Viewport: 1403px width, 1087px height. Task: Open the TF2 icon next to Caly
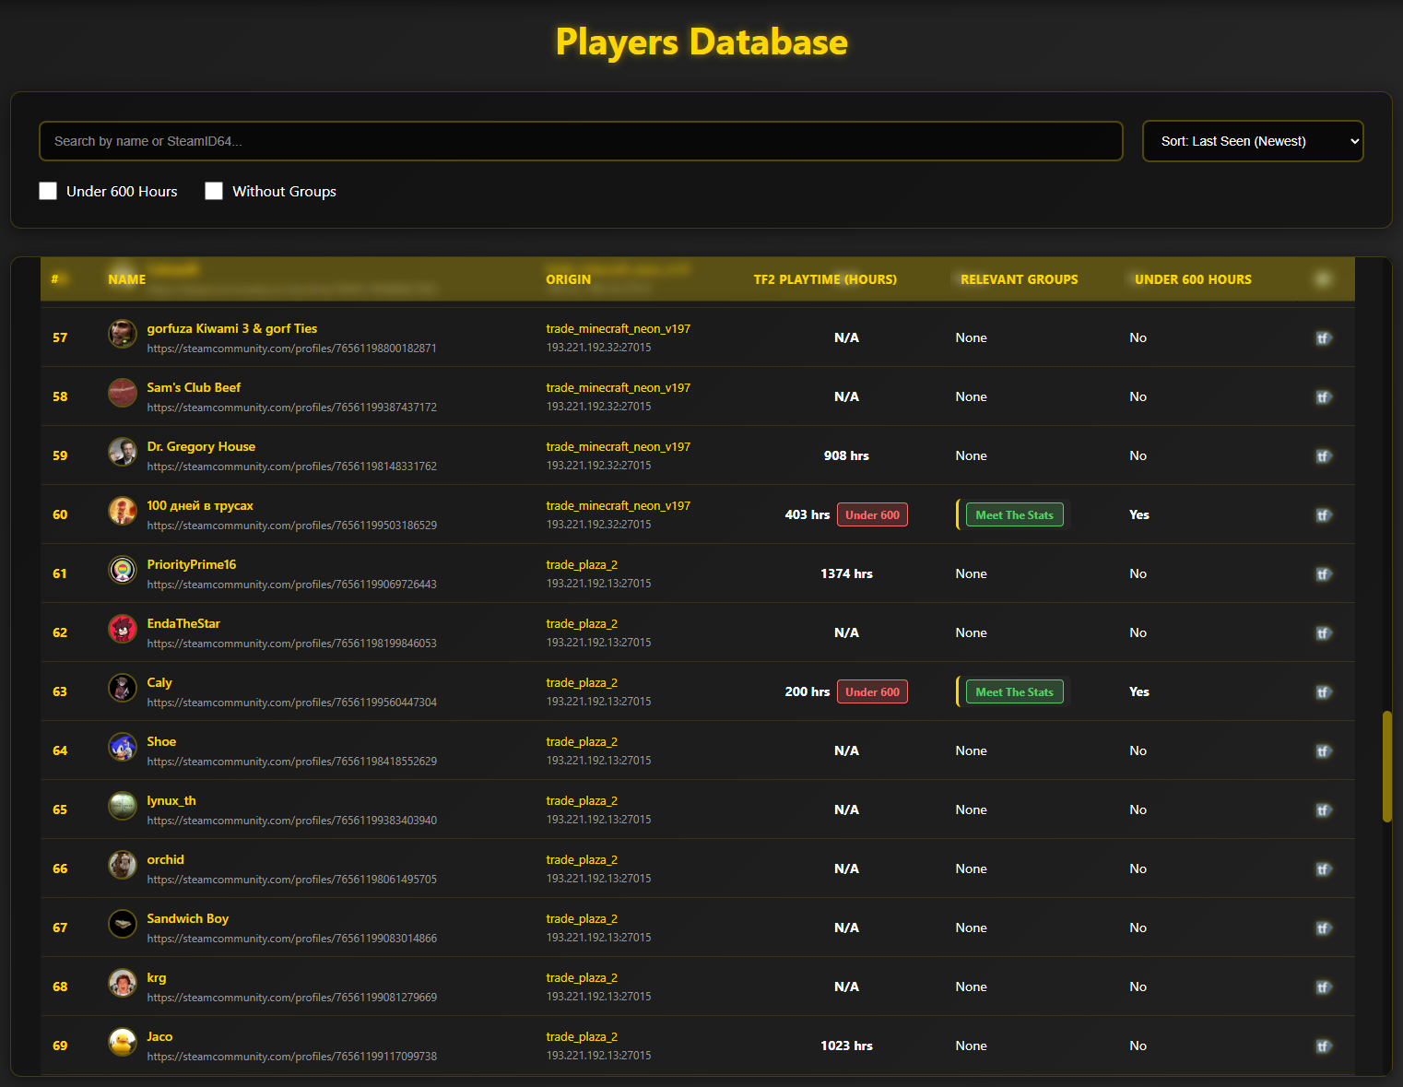click(1324, 691)
